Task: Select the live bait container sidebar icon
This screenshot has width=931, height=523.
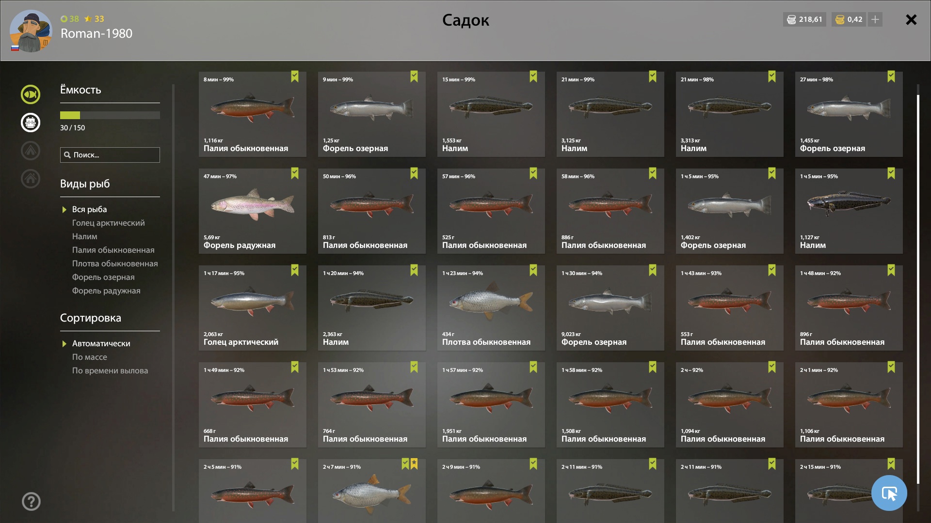Action: pyautogui.click(x=30, y=123)
